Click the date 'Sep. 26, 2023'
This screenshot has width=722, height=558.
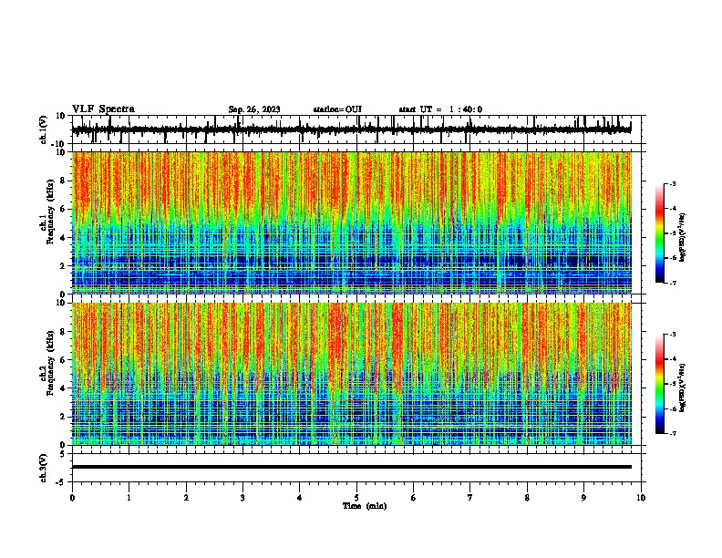coord(254,109)
